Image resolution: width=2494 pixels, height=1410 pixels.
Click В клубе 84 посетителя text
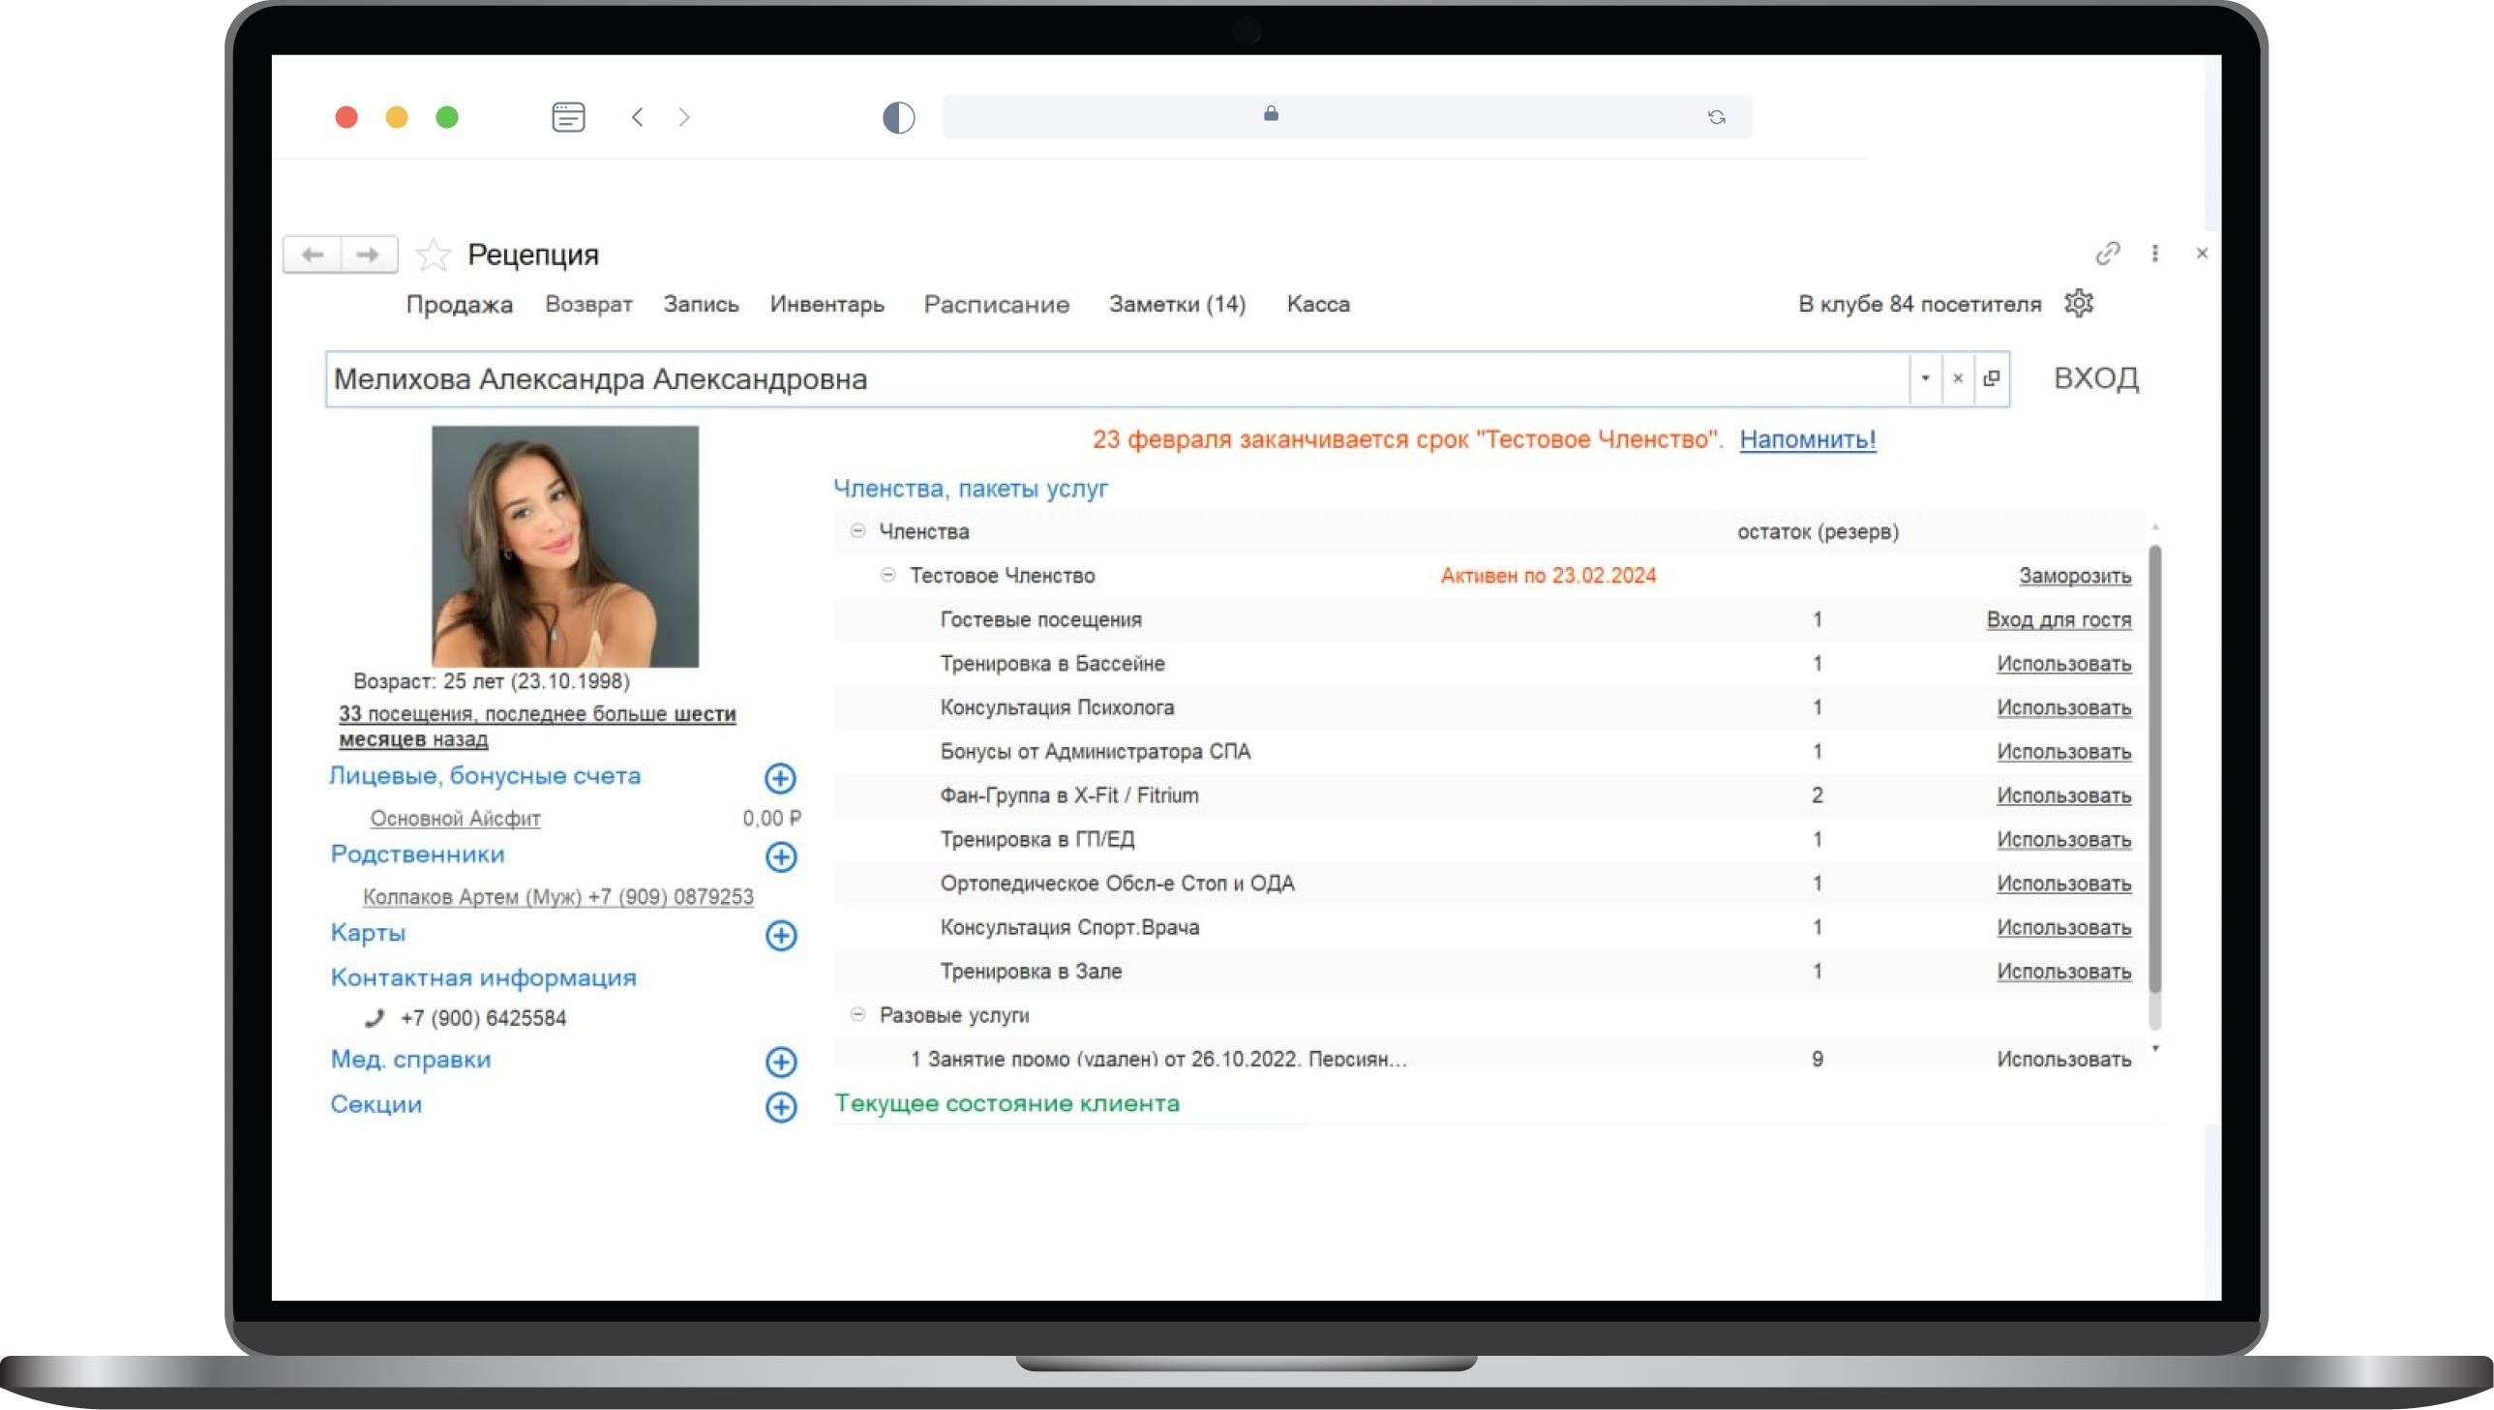tap(1919, 304)
